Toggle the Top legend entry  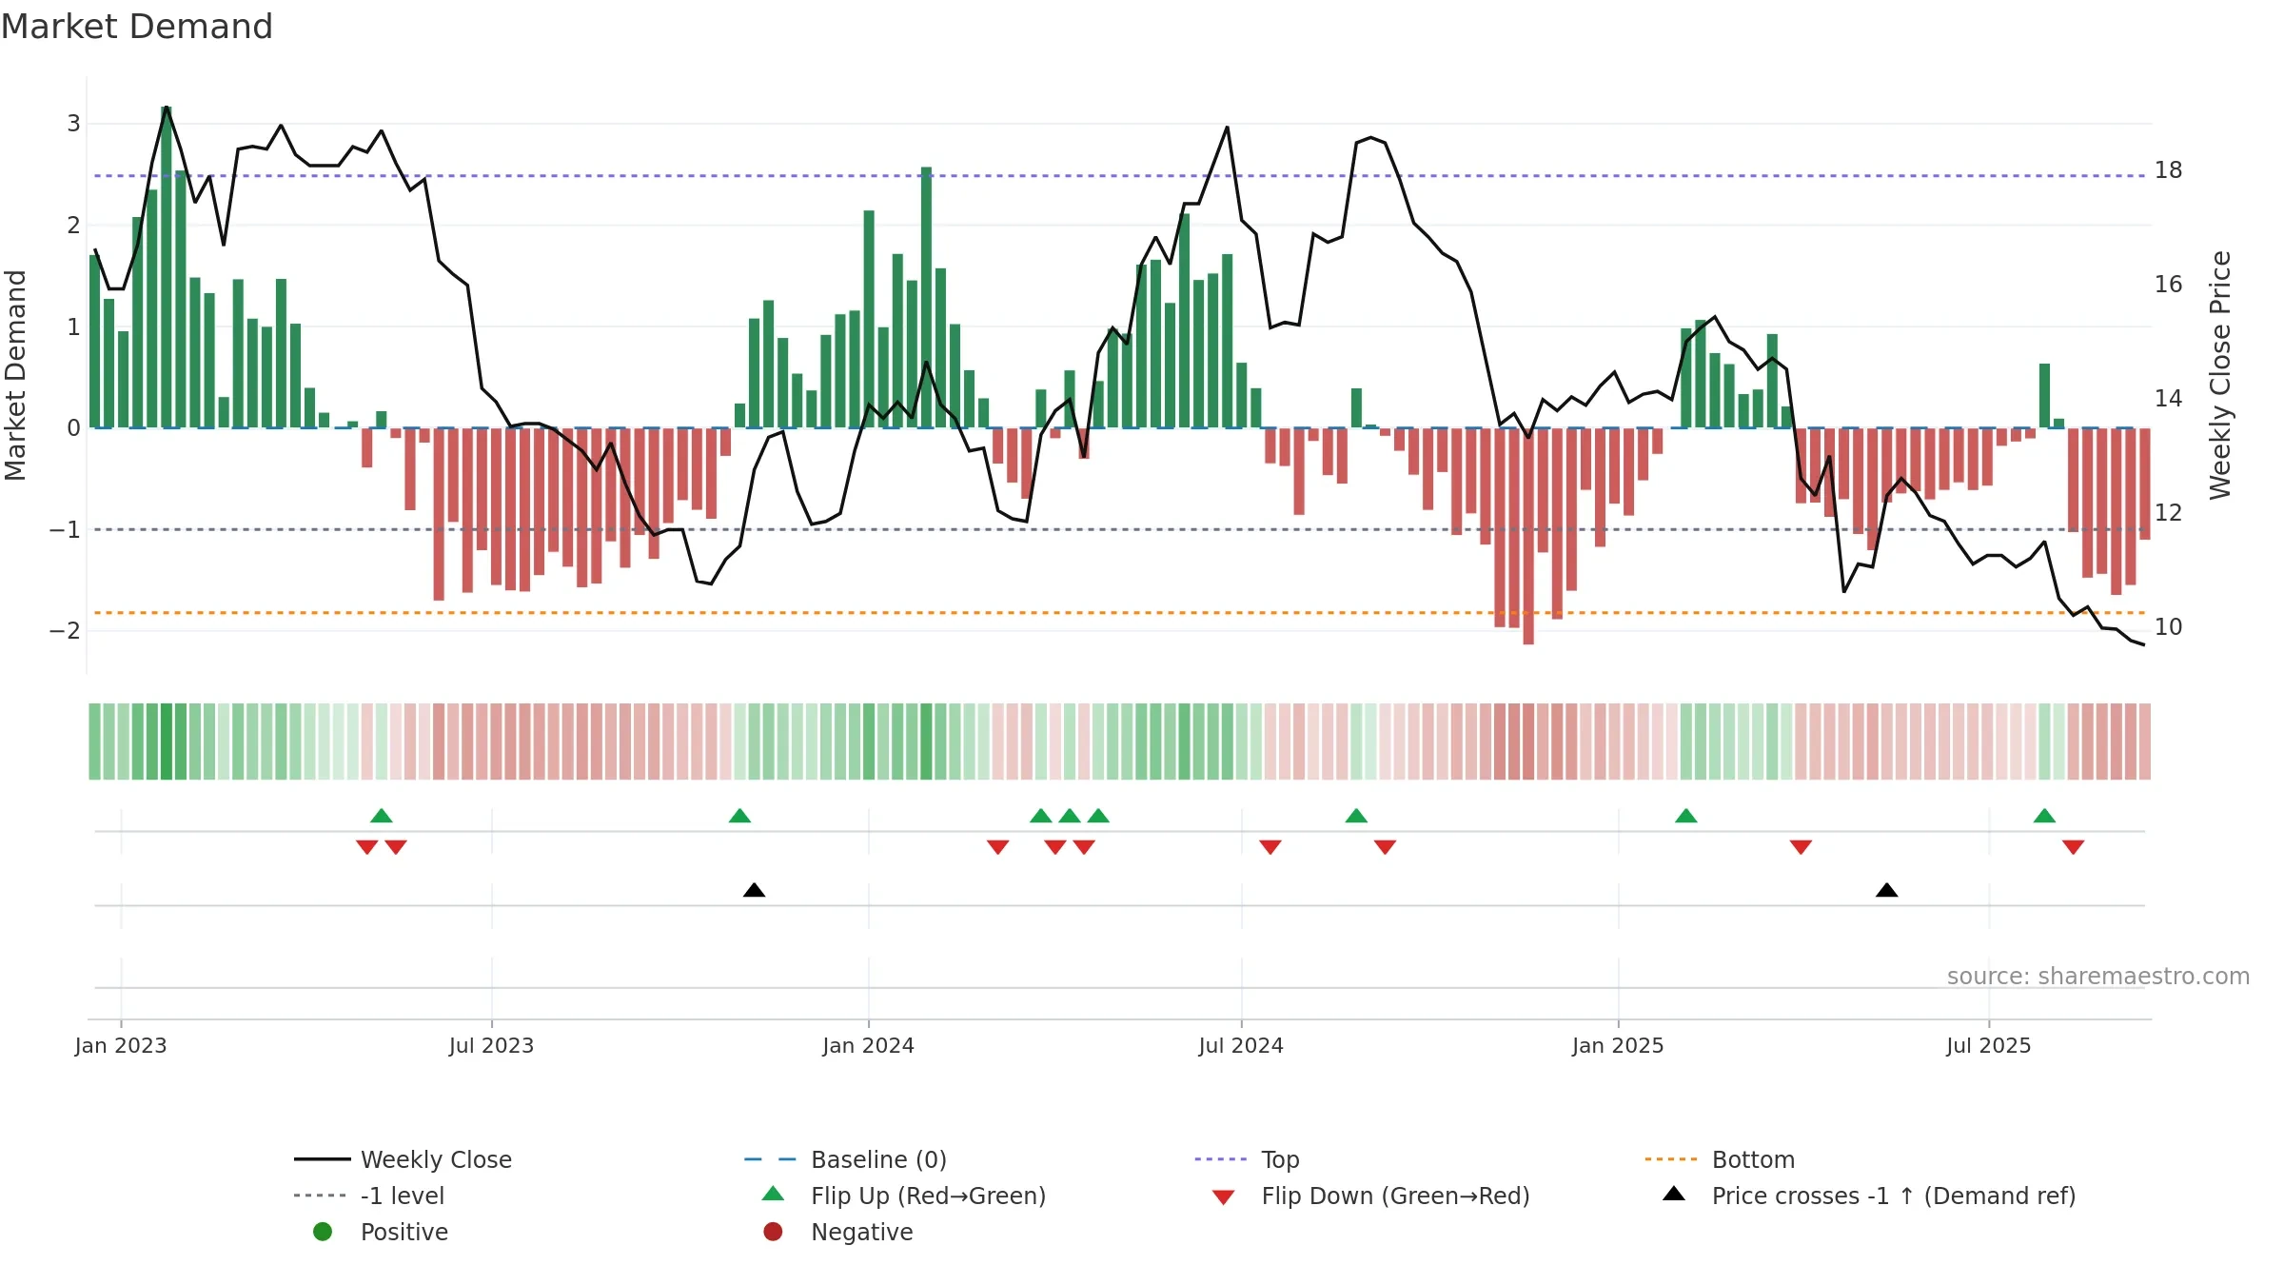click(1247, 1159)
